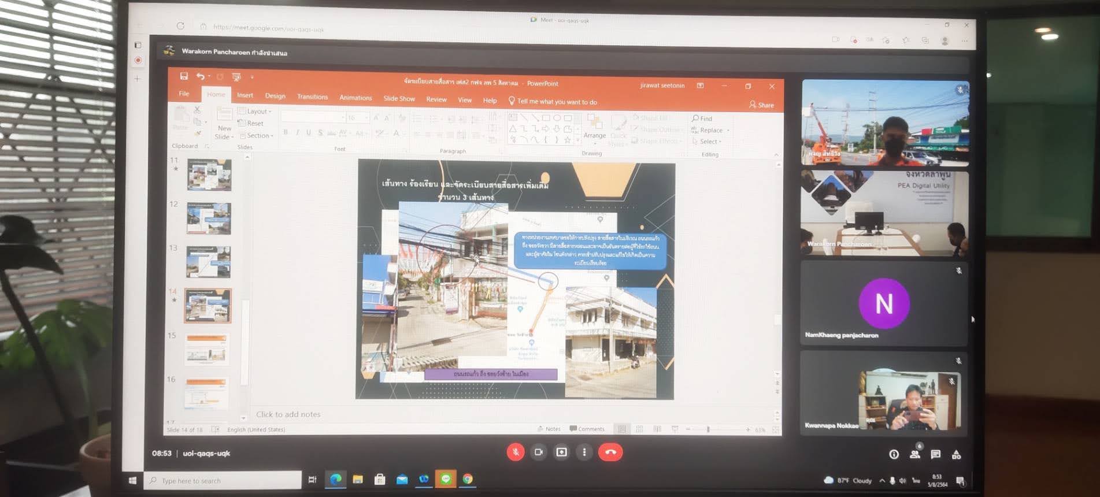Toggle the camera button in Meet
1100x497 pixels.
coord(538,452)
